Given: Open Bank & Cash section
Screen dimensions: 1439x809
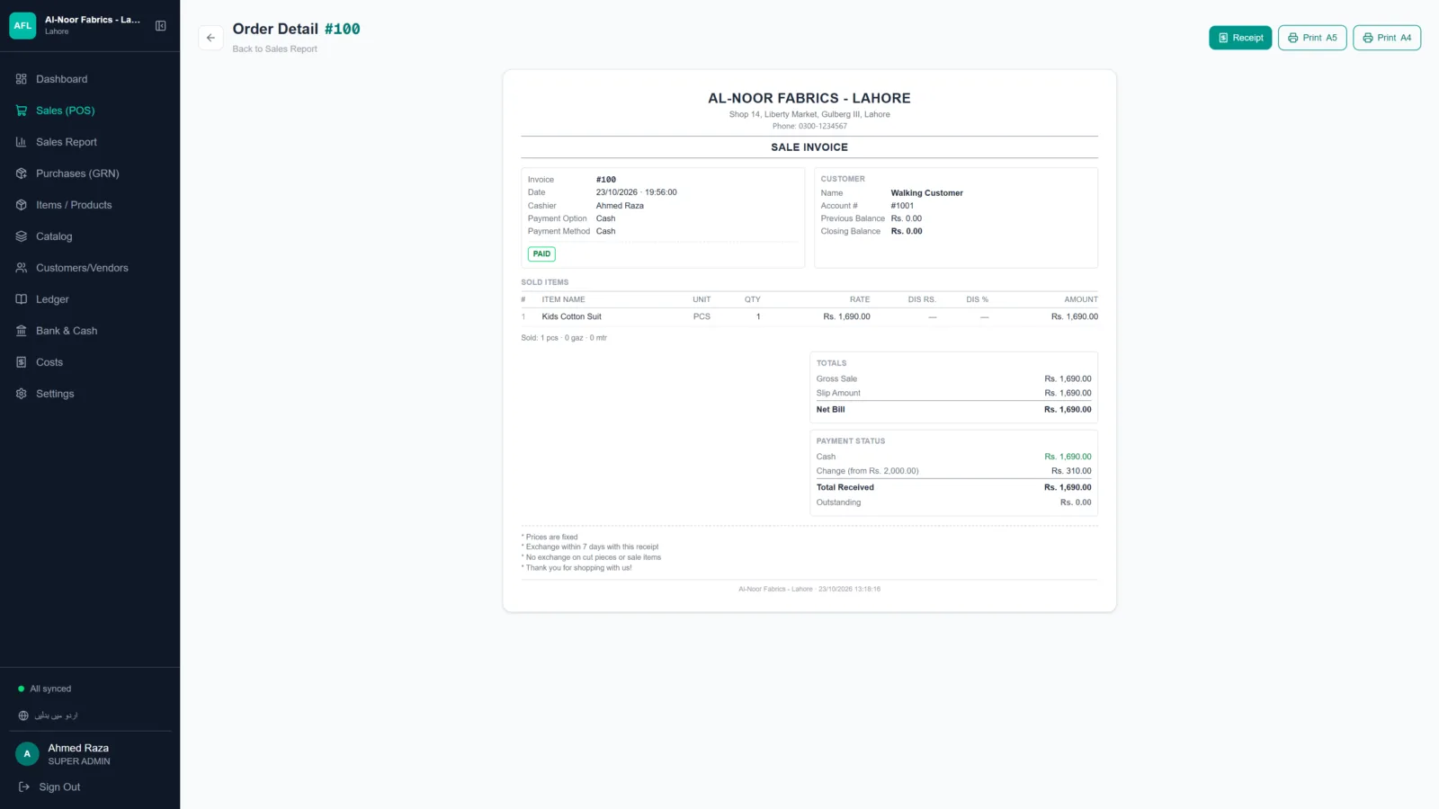Looking at the screenshot, I should tap(90, 331).
